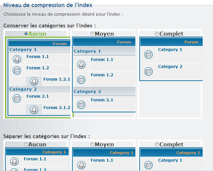Click the Category 2 folder icon in the Complet preview
Image resolution: width=213 pixels, height=171 pixels.
point(148,71)
